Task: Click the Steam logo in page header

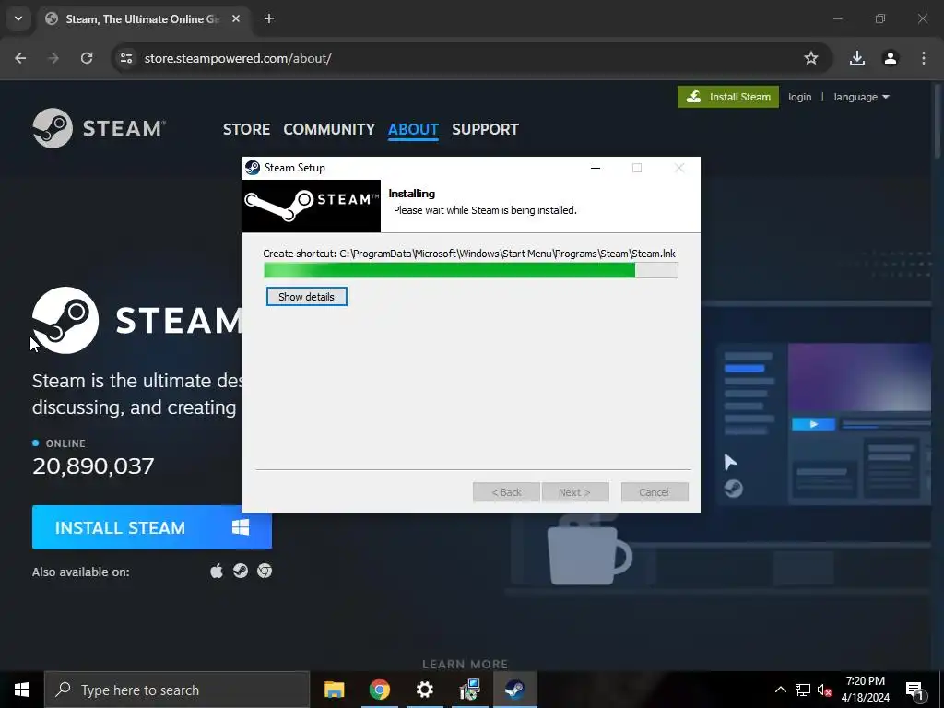Action: coord(99,128)
